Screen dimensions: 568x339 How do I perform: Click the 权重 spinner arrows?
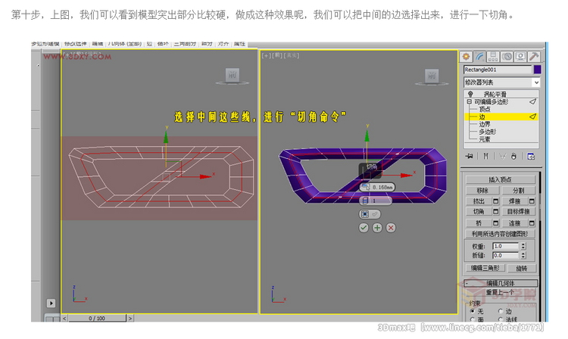pos(523,247)
